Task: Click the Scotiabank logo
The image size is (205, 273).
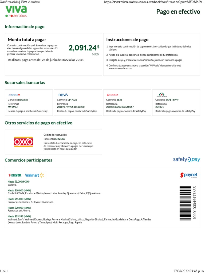Action: (x=112, y=95)
